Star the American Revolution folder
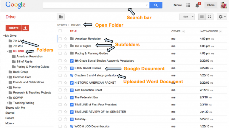This screenshot has height=128, width=229. click(x=66, y=39)
